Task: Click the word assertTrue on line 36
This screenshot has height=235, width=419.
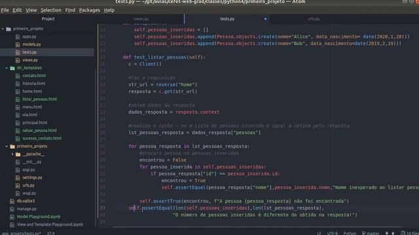Action: tap(167, 201)
